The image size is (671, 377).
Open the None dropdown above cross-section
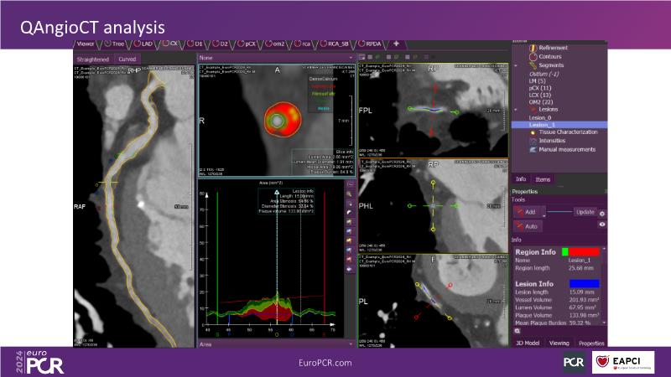(277, 58)
